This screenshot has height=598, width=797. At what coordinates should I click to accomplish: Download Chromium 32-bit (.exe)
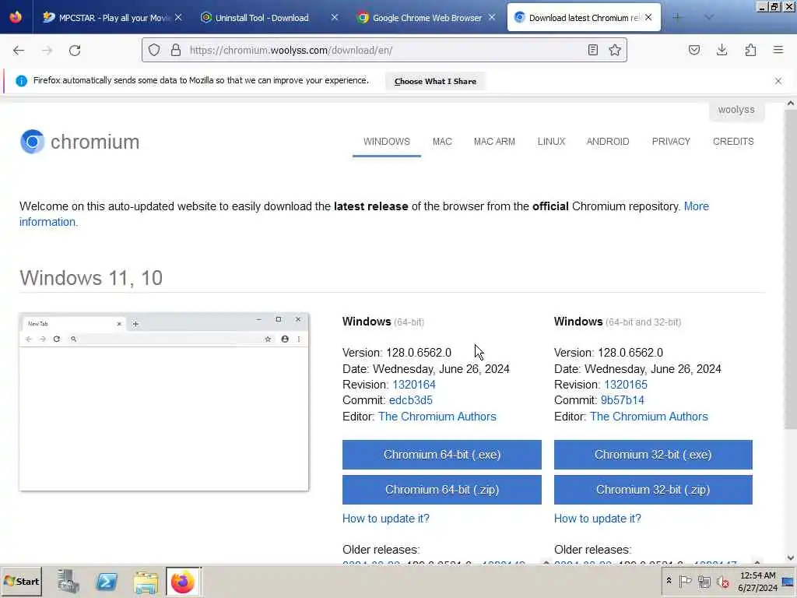tap(653, 455)
